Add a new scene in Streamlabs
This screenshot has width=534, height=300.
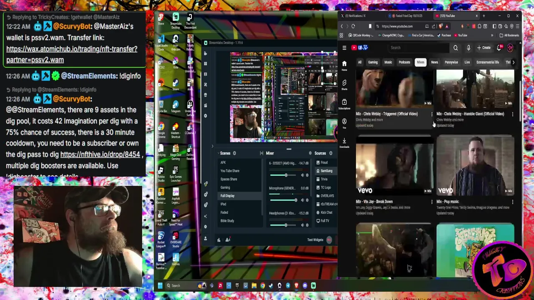[234, 153]
